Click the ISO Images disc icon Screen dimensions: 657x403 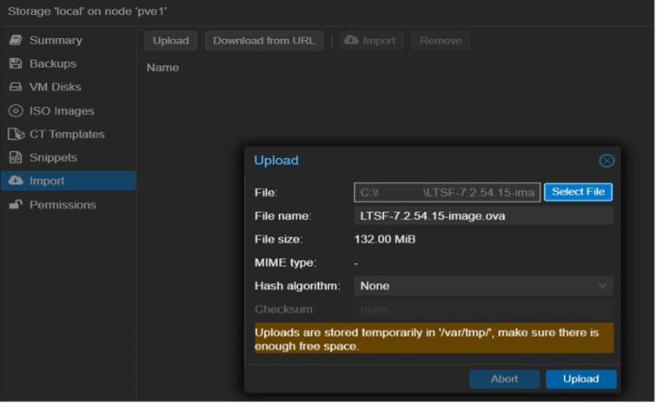pos(15,111)
